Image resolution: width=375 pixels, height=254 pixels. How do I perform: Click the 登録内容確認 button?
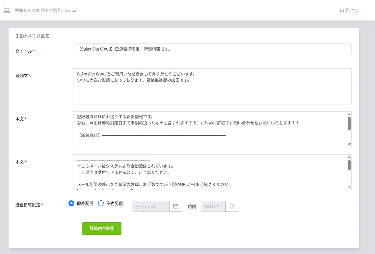(102, 229)
